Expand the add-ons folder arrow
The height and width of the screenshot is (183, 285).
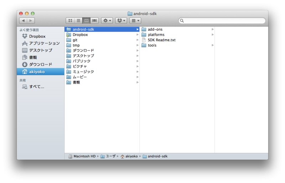coord(212,29)
